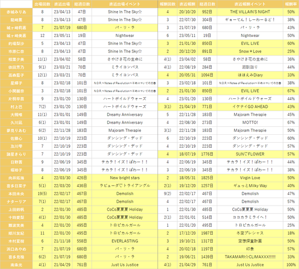Image resolution: width=299 pixels, height=269 pixels.
Task: Click the 姫川友紀 name cell
Action: 16,233
